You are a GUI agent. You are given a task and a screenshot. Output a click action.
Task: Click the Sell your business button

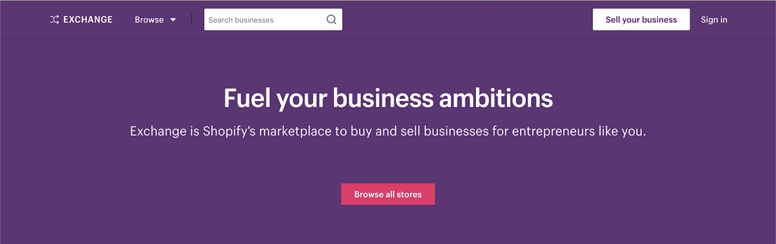[x=641, y=19]
